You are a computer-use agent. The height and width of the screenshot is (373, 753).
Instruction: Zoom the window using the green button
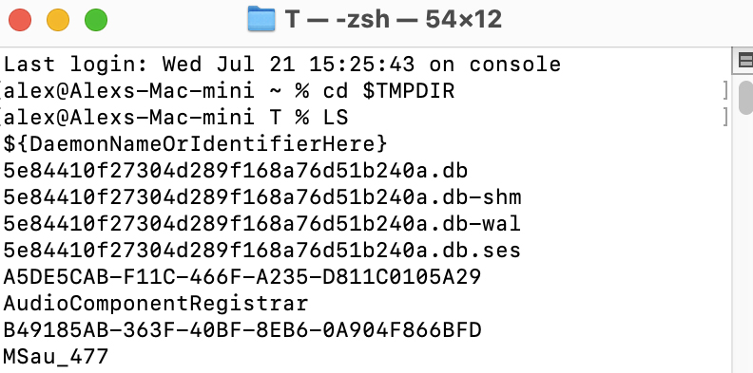point(96,21)
